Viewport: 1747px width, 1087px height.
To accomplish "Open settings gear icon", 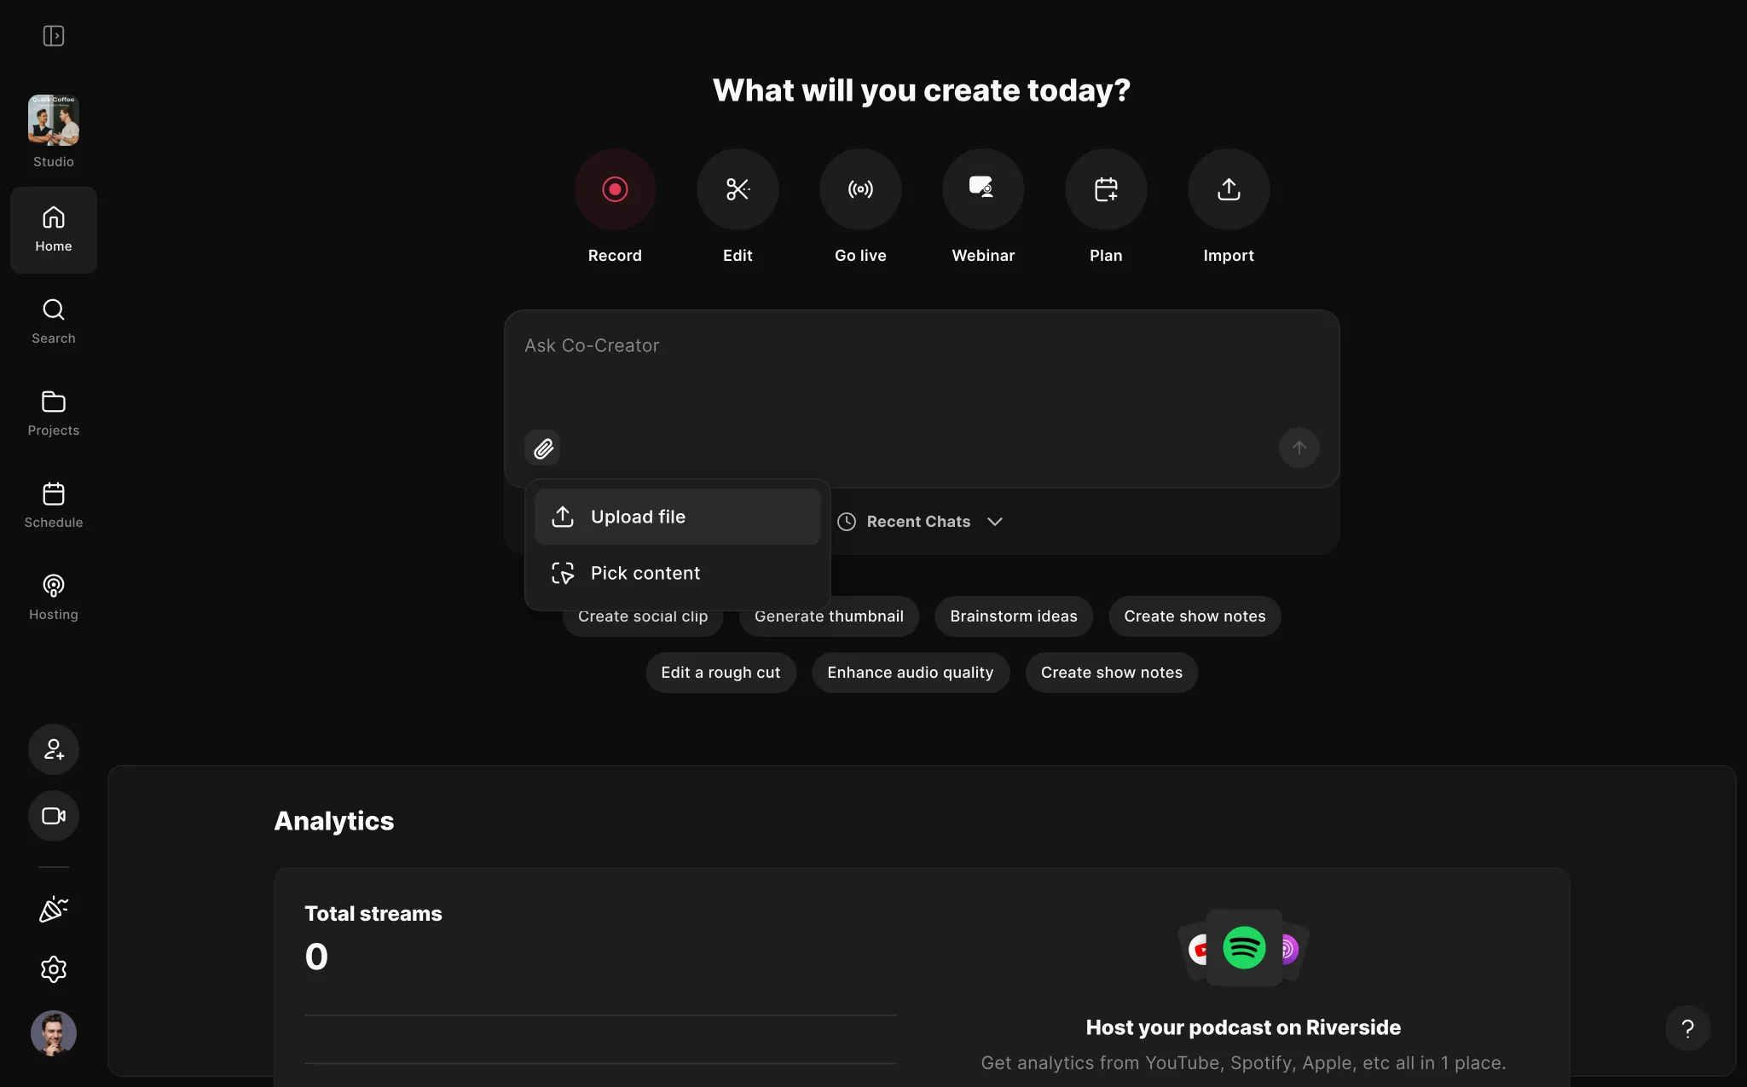I will [x=54, y=969].
